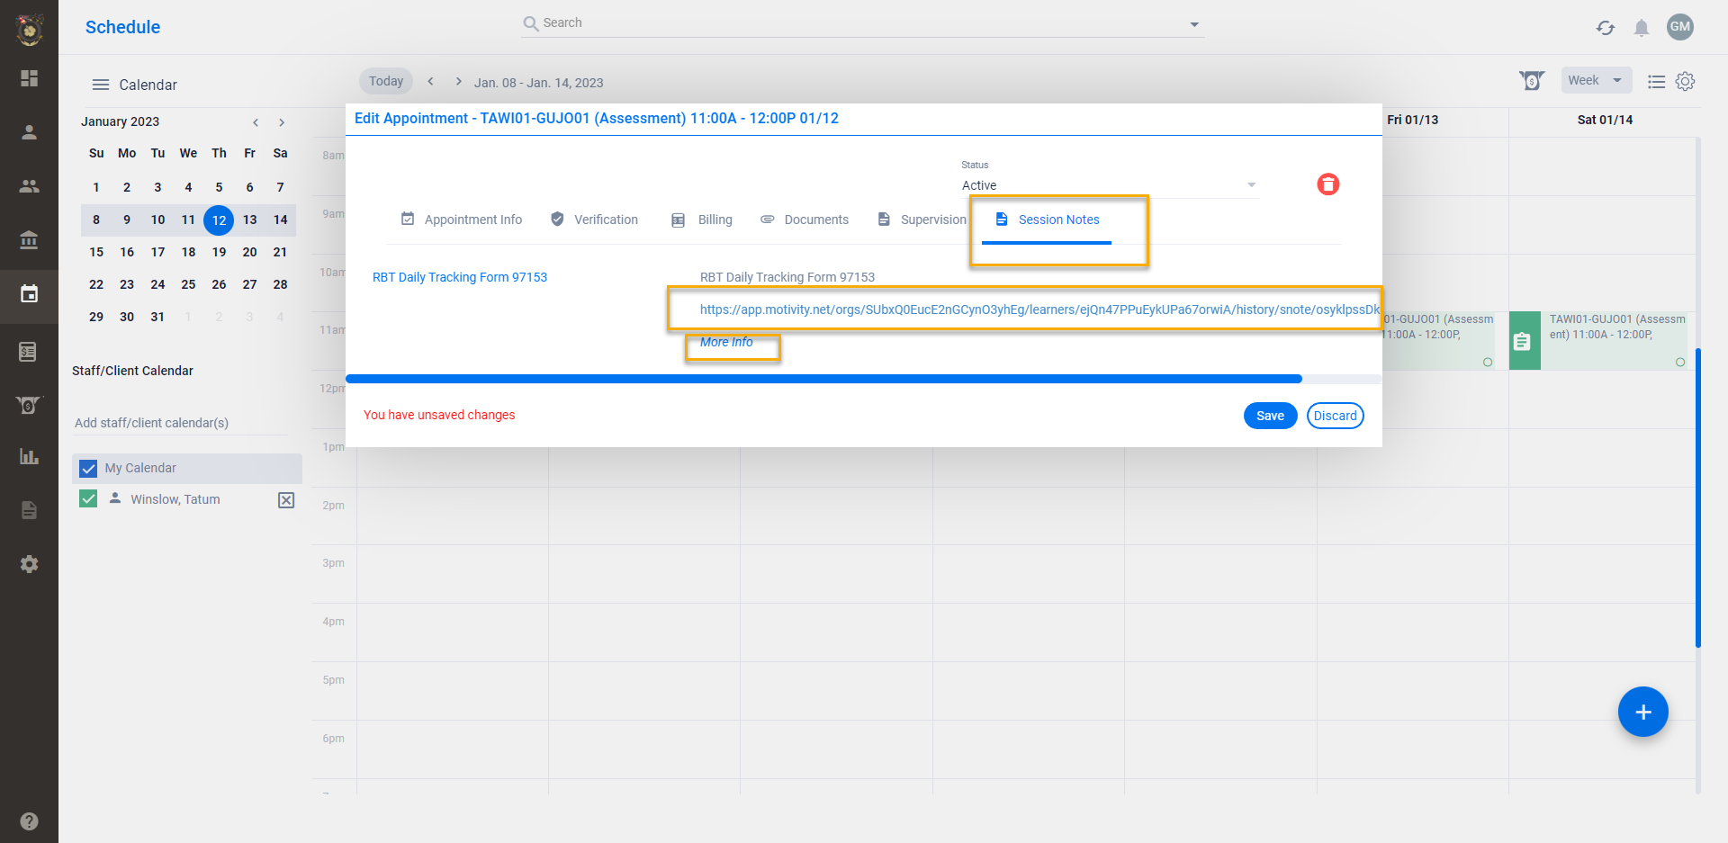Screen dimensions: 1728x843
Task: Open the Clients section in the sidebar
Action: click(29, 132)
